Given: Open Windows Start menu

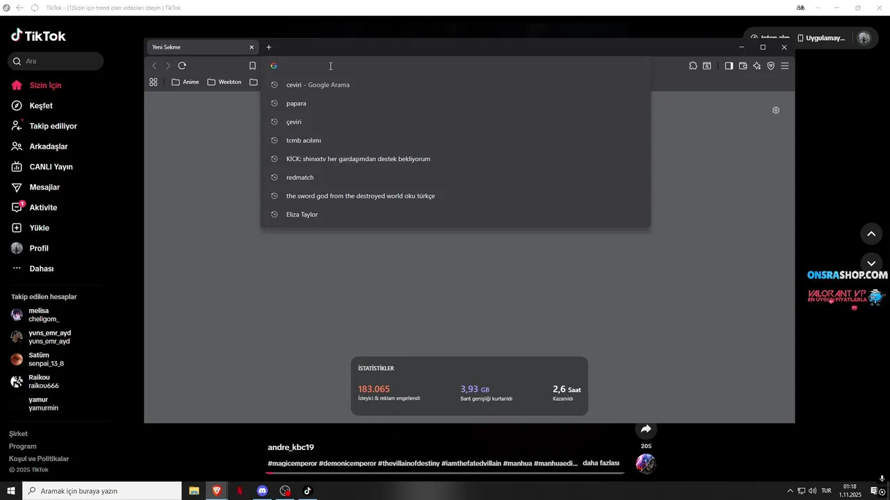Looking at the screenshot, I should (11, 491).
